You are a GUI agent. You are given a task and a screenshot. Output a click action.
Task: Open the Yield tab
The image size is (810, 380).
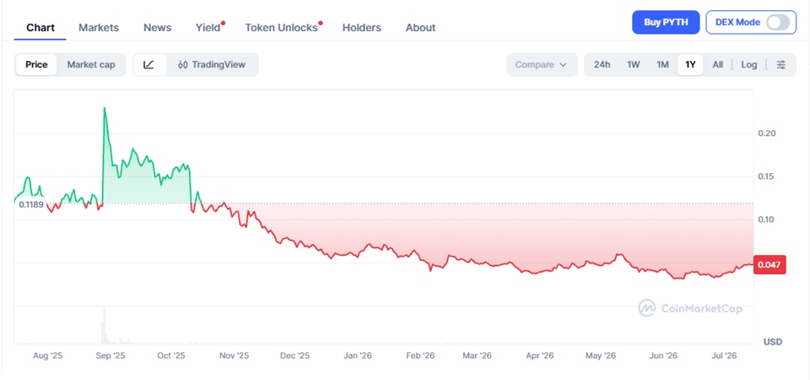point(208,27)
